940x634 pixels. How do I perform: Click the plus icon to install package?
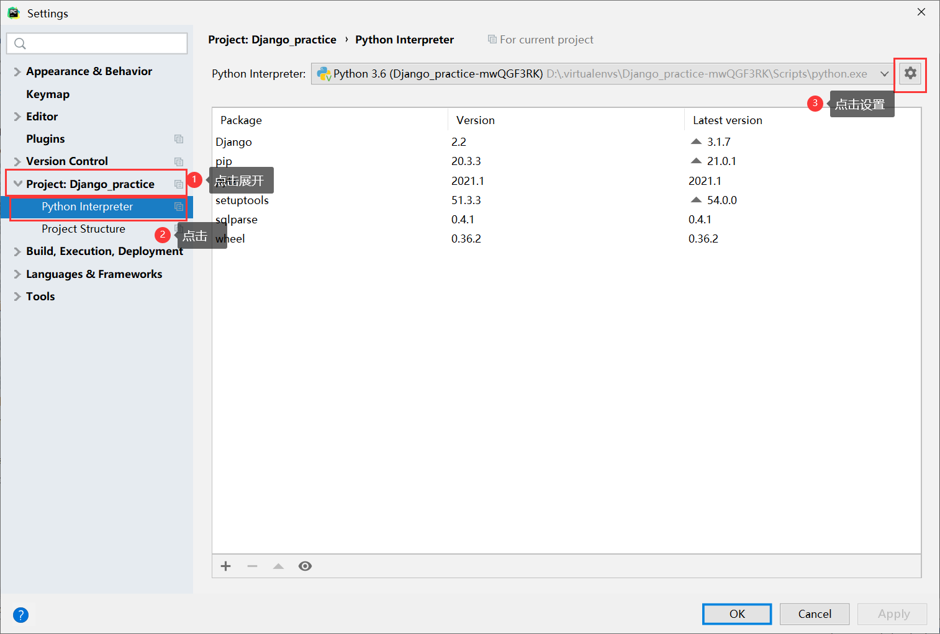(226, 566)
